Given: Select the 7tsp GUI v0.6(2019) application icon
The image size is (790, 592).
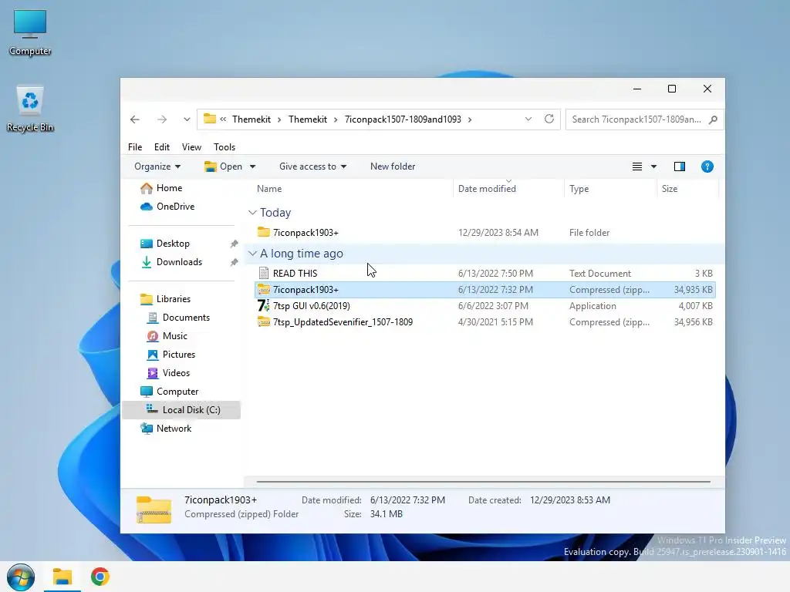Looking at the screenshot, I should (264, 305).
